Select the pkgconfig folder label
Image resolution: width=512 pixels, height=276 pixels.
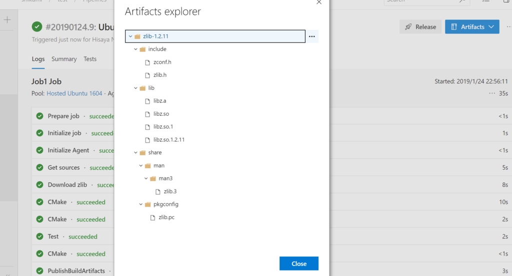[x=166, y=204]
